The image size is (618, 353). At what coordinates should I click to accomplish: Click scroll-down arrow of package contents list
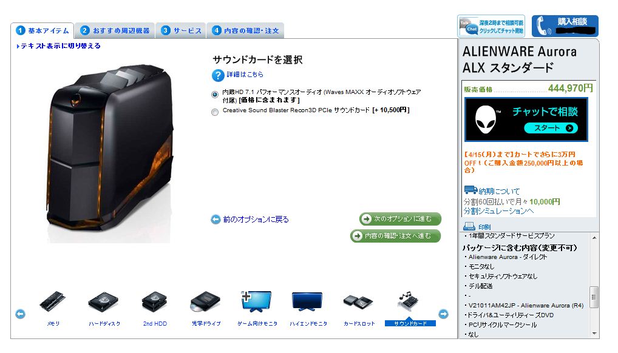(x=594, y=334)
